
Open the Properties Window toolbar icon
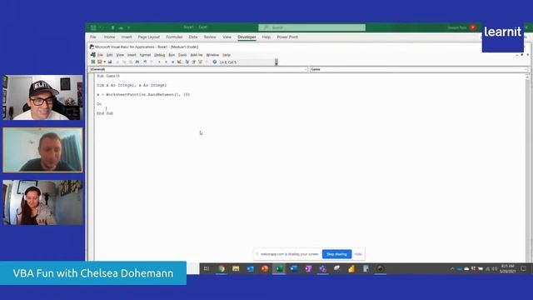click(x=194, y=62)
